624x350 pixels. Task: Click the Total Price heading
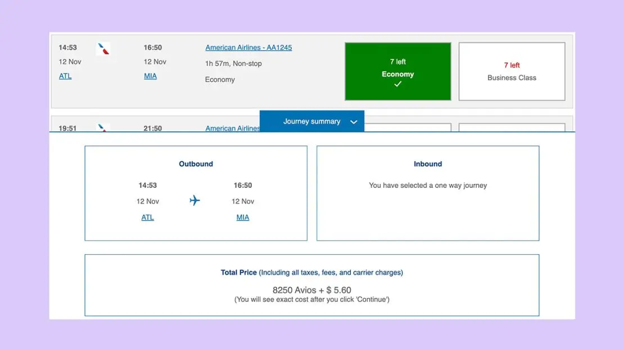coord(238,273)
